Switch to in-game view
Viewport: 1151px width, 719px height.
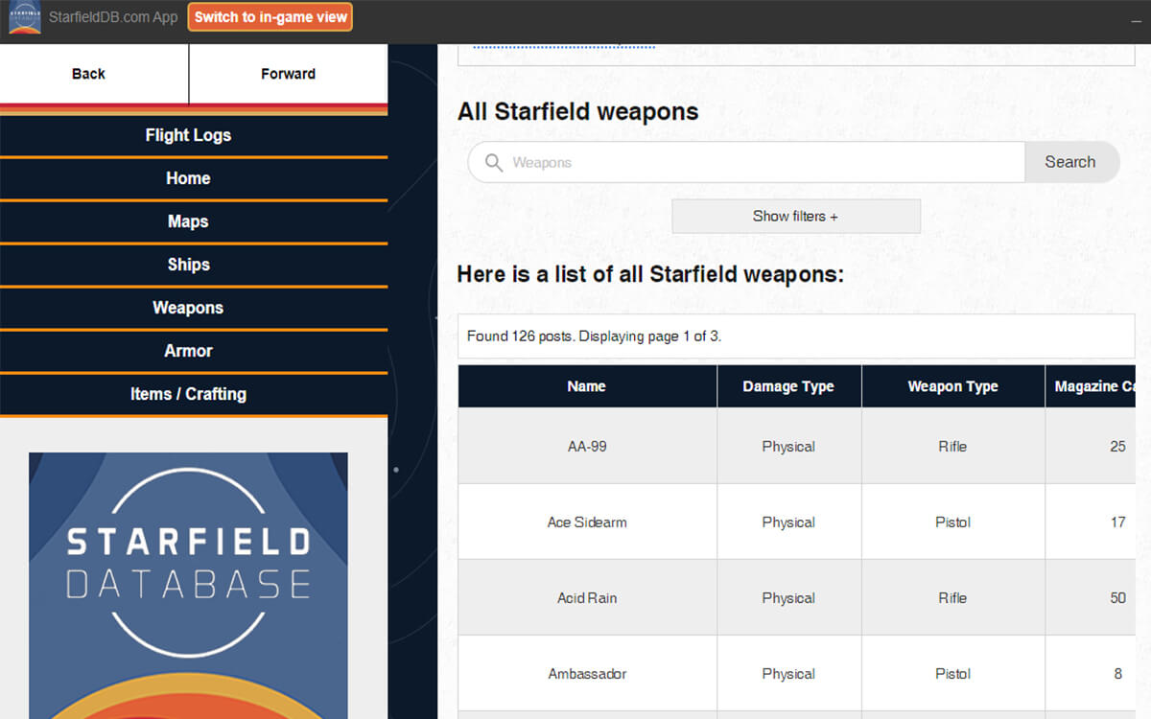[x=270, y=17]
